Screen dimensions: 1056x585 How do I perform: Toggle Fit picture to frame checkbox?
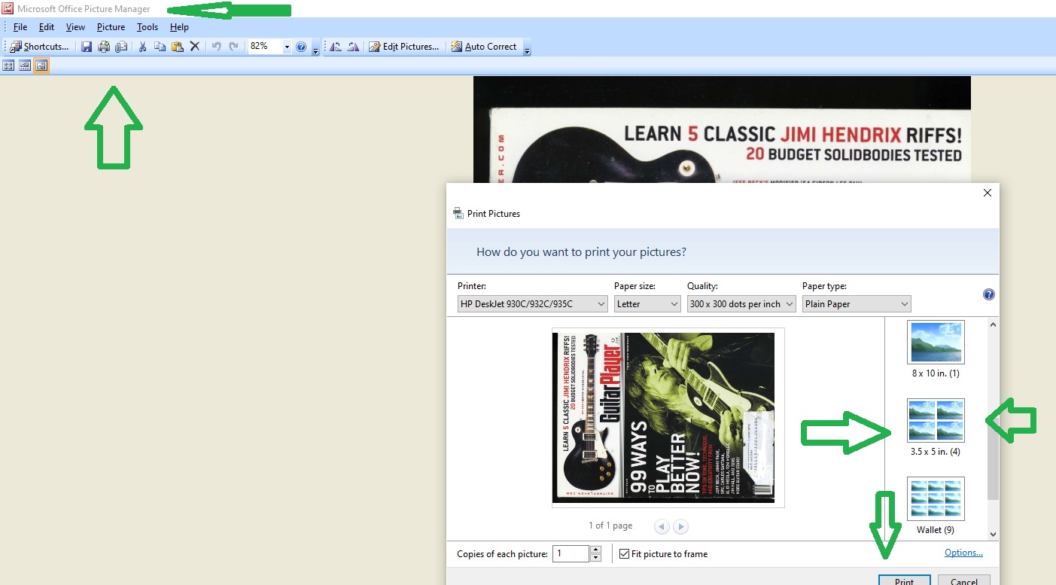(x=624, y=554)
